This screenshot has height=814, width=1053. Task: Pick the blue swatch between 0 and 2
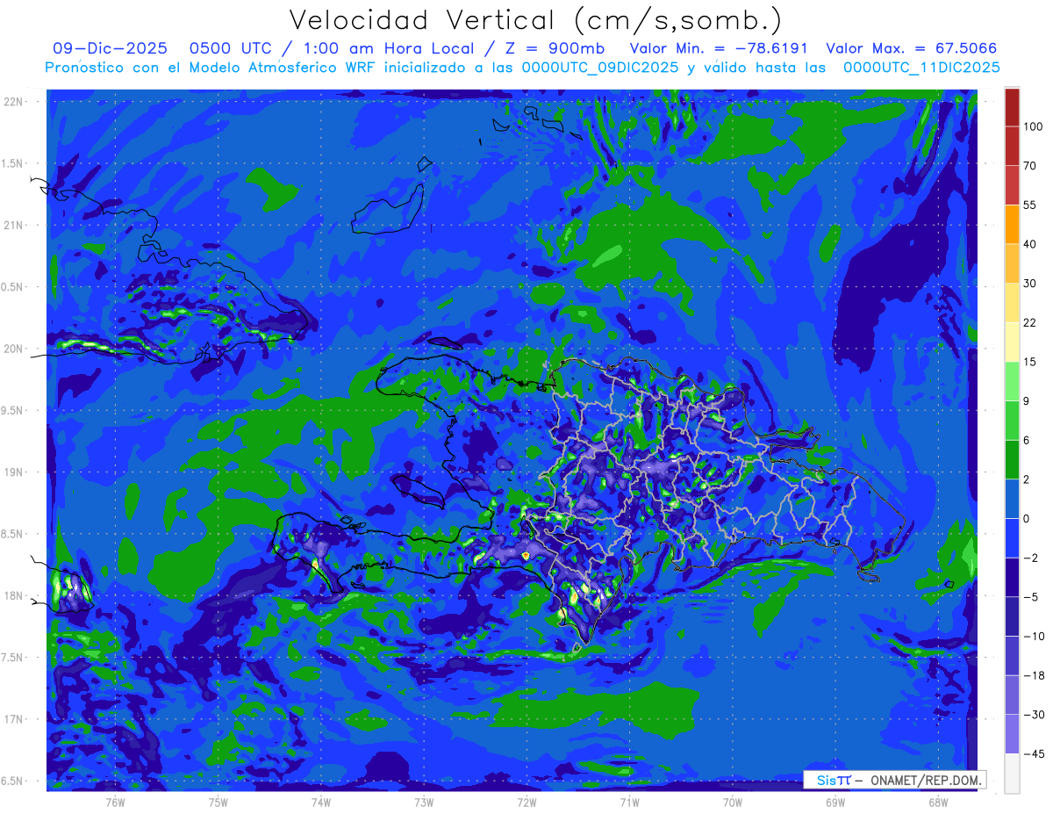coord(1012,499)
